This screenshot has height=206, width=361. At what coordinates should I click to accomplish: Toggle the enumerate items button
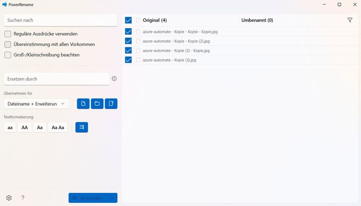82,127
